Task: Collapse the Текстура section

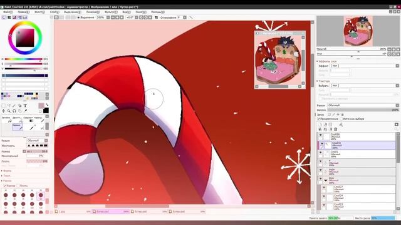Action: point(318,81)
